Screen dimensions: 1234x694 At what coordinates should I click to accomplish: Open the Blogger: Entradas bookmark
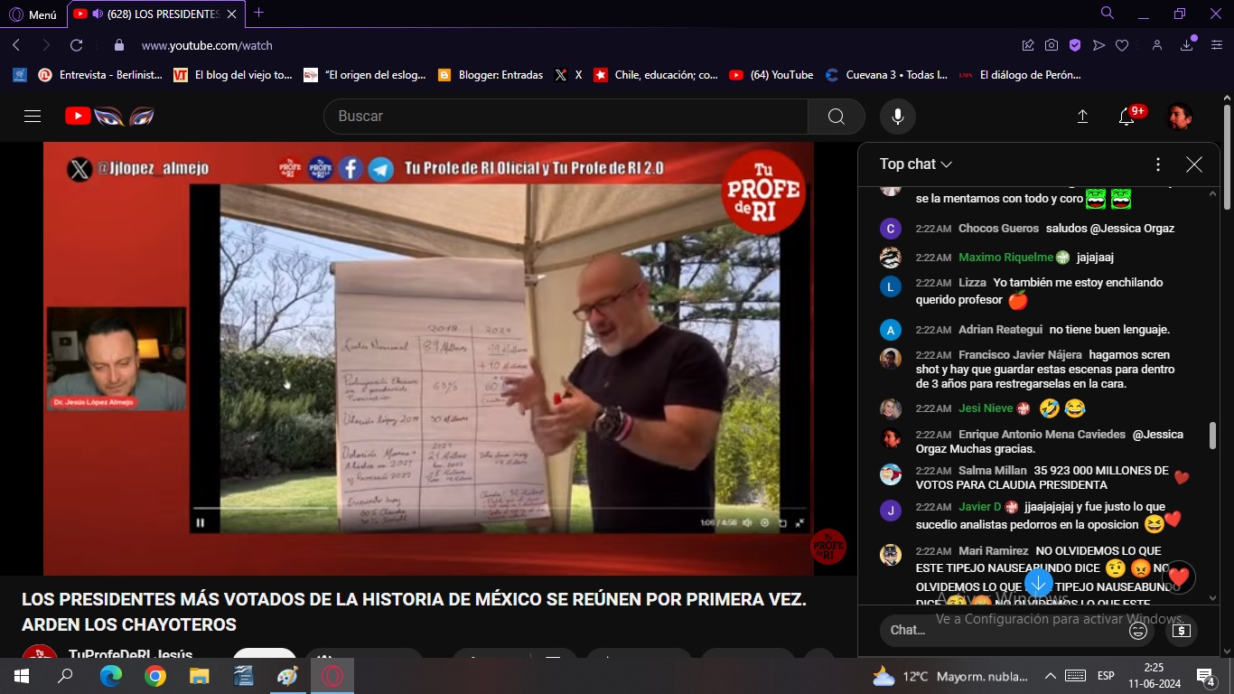(x=490, y=75)
